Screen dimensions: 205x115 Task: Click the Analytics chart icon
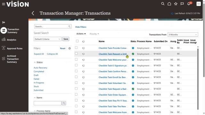[x=4, y=39]
